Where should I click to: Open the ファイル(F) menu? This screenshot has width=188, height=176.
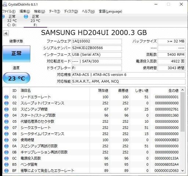pyautogui.click(x=9, y=11)
